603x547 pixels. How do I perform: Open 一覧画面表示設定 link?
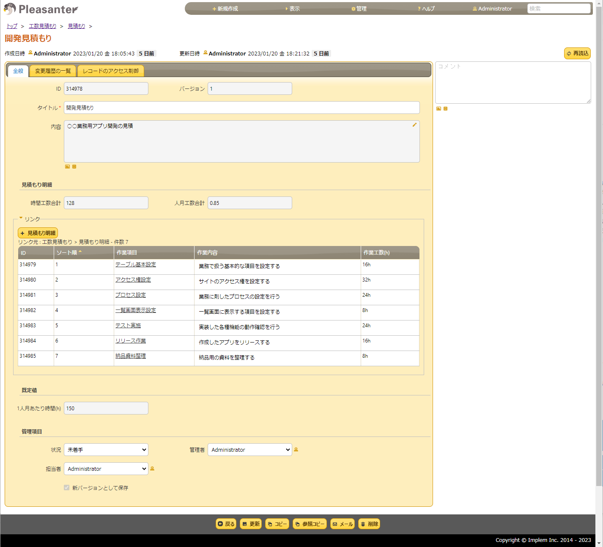[x=136, y=310]
